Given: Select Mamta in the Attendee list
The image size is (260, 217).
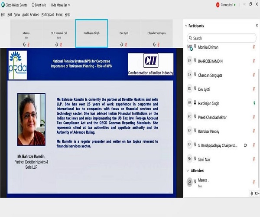Looking at the screenshot, I should [x=222, y=182].
